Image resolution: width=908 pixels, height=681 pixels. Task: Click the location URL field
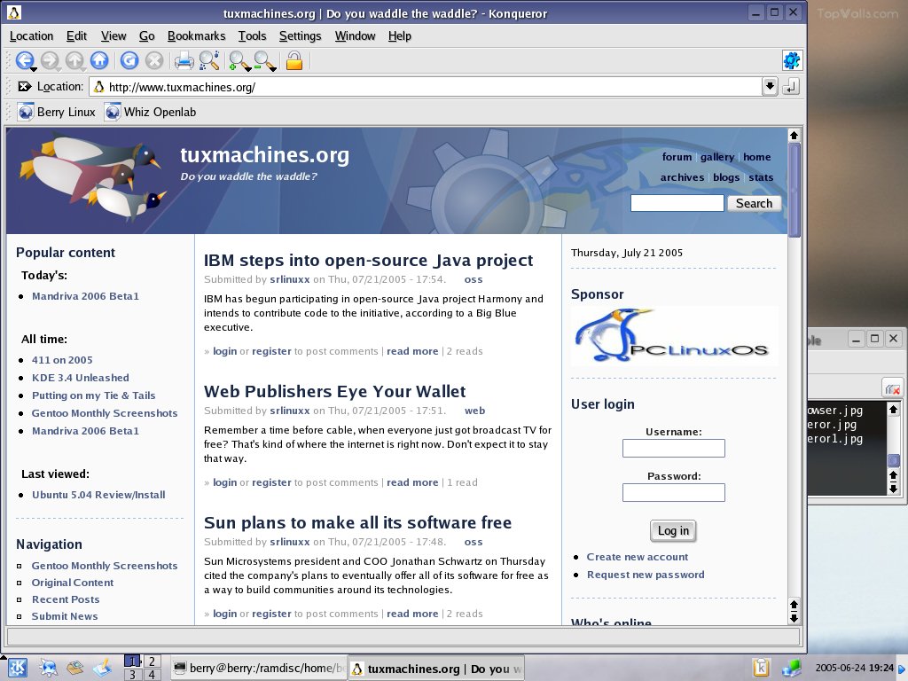tap(426, 87)
